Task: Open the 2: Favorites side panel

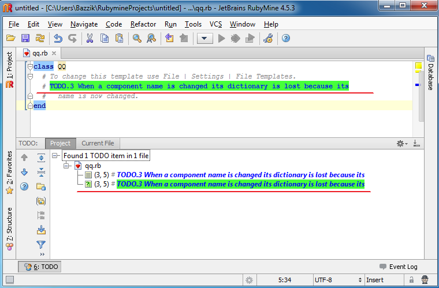Action: tap(9, 173)
